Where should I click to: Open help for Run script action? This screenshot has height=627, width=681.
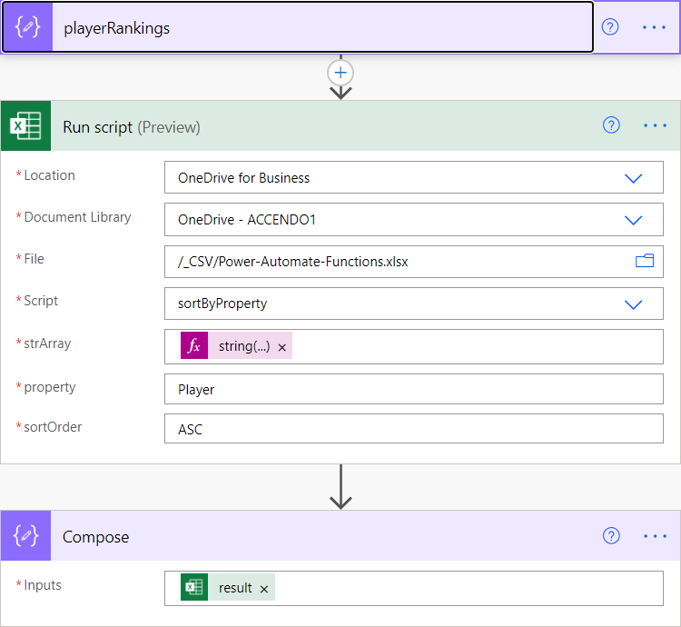click(611, 125)
